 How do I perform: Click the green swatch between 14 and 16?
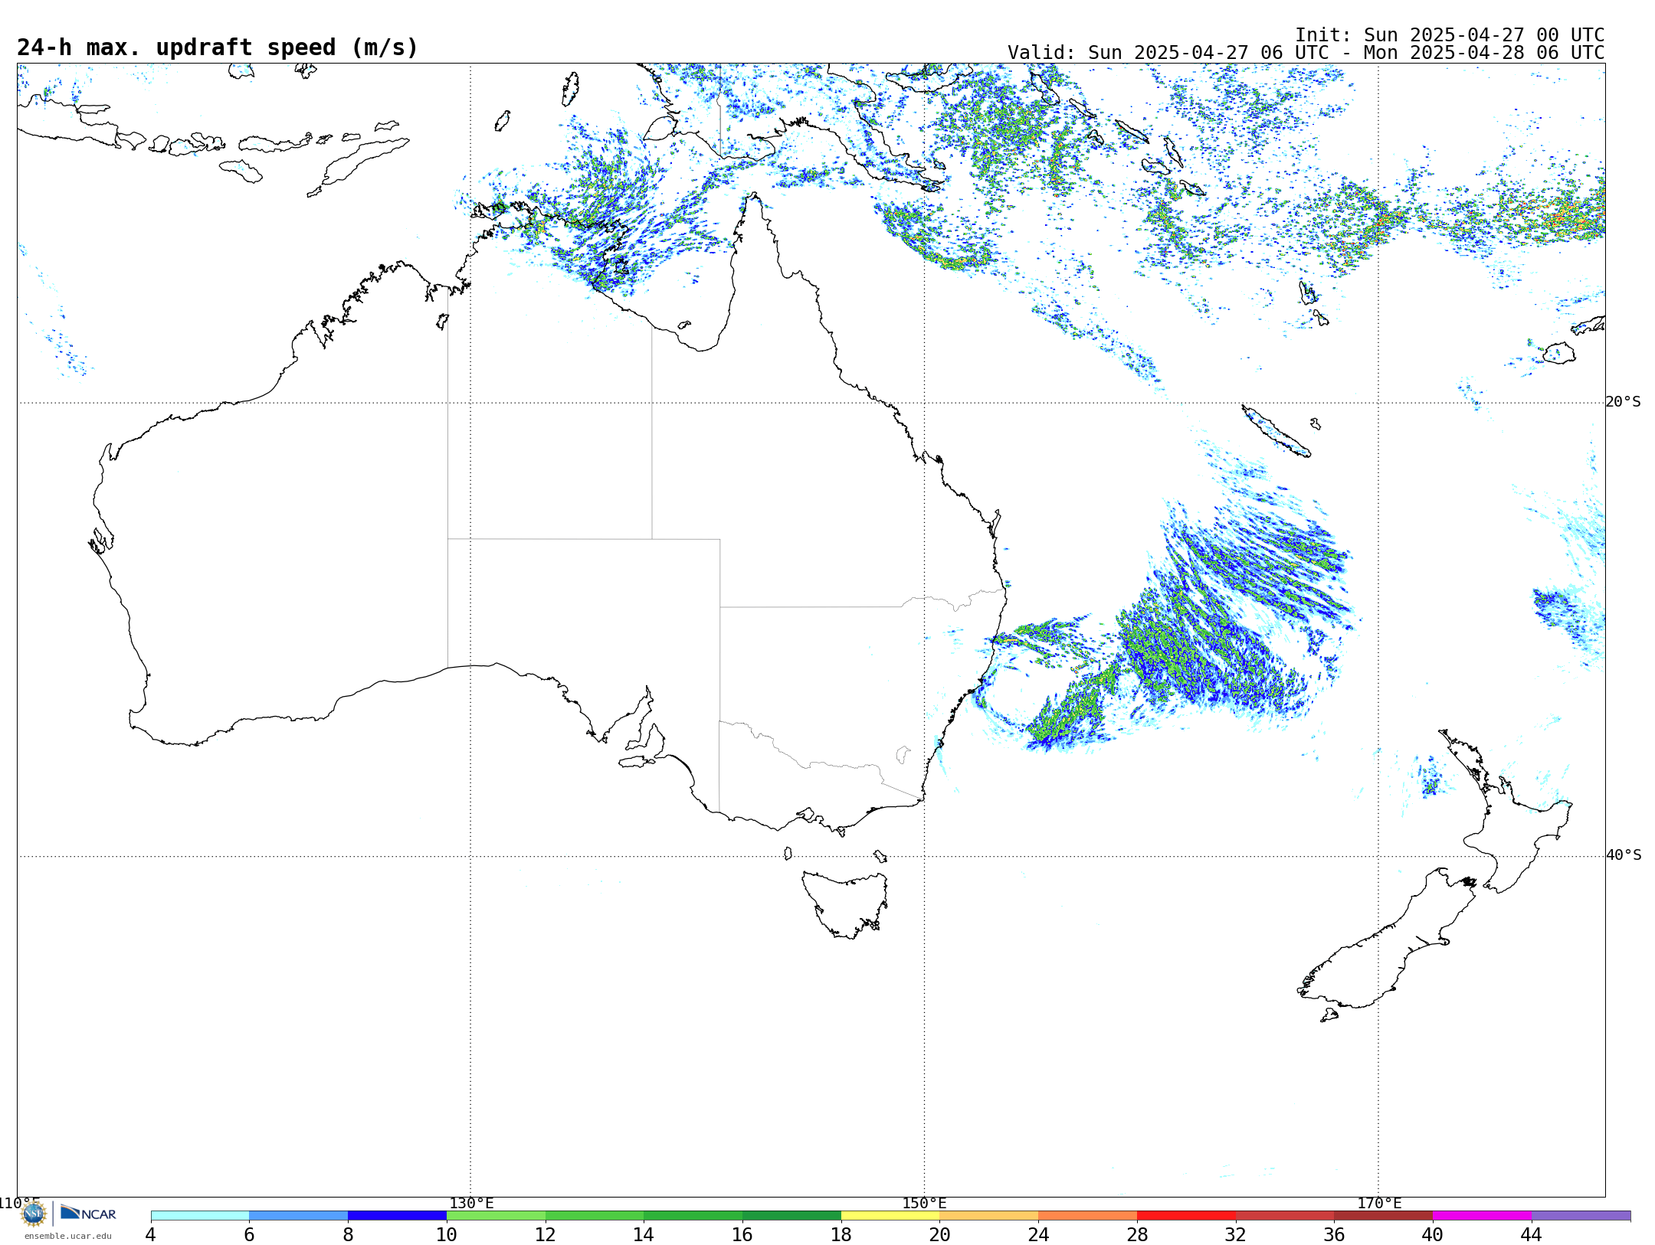tap(693, 1216)
